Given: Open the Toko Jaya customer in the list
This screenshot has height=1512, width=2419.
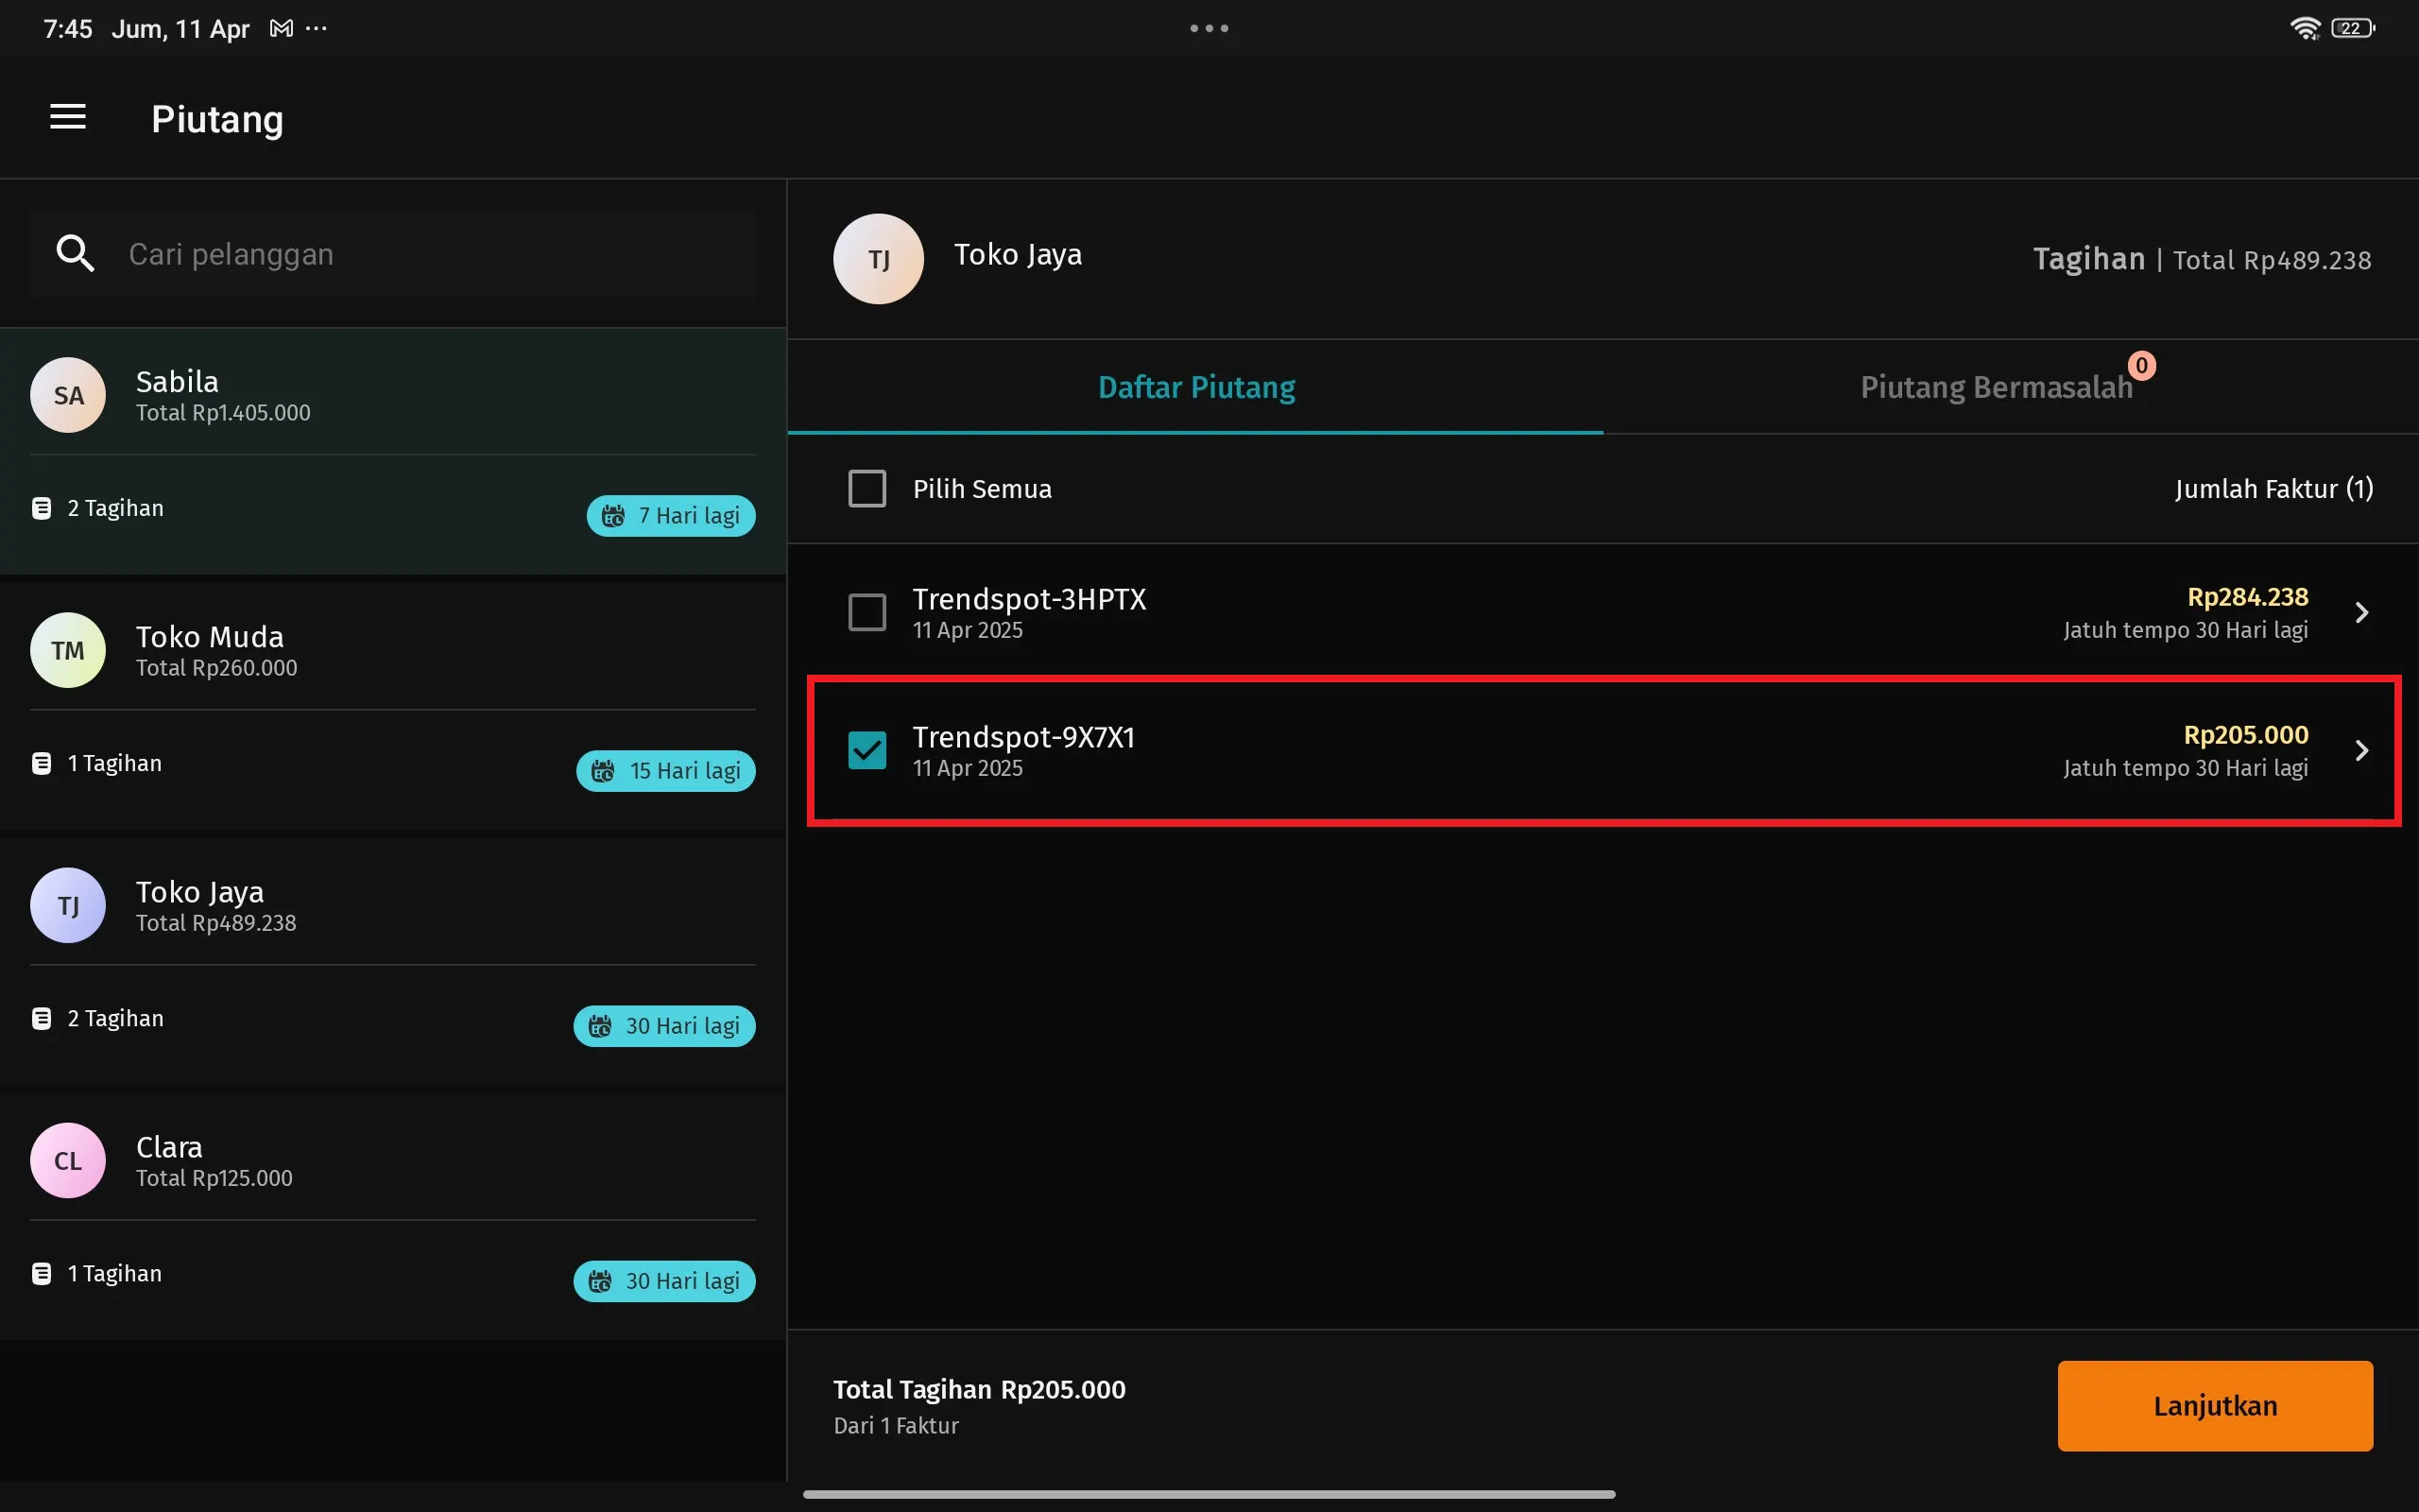Looking at the screenshot, I should (393, 961).
